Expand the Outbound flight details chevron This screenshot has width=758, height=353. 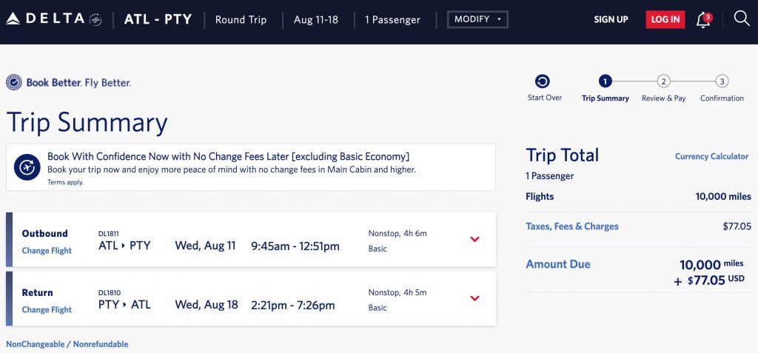(475, 239)
